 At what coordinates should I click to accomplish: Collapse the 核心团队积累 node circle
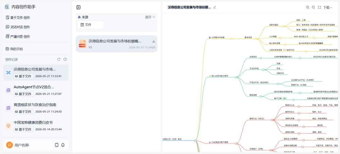coord(285,44)
